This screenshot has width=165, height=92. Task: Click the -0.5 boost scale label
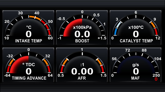coord(61,19)
